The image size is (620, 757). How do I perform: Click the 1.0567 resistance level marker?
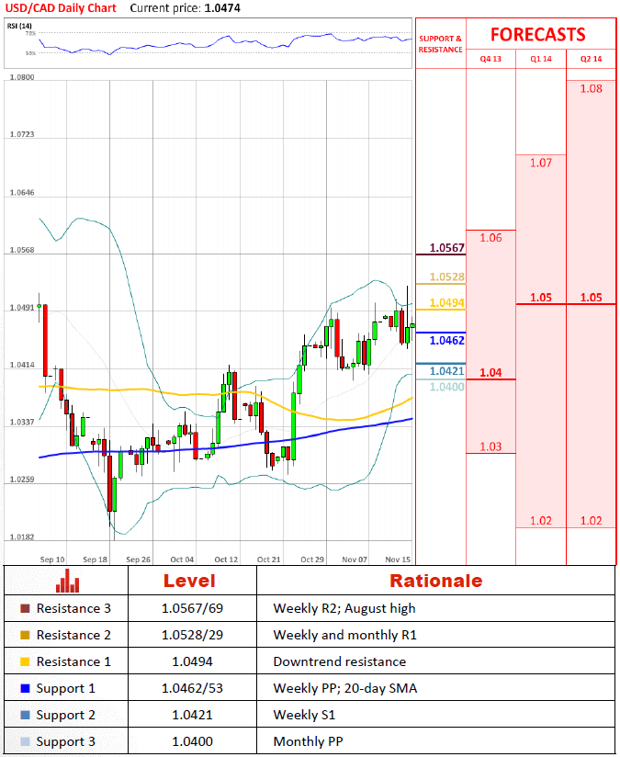click(x=447, y=248)
